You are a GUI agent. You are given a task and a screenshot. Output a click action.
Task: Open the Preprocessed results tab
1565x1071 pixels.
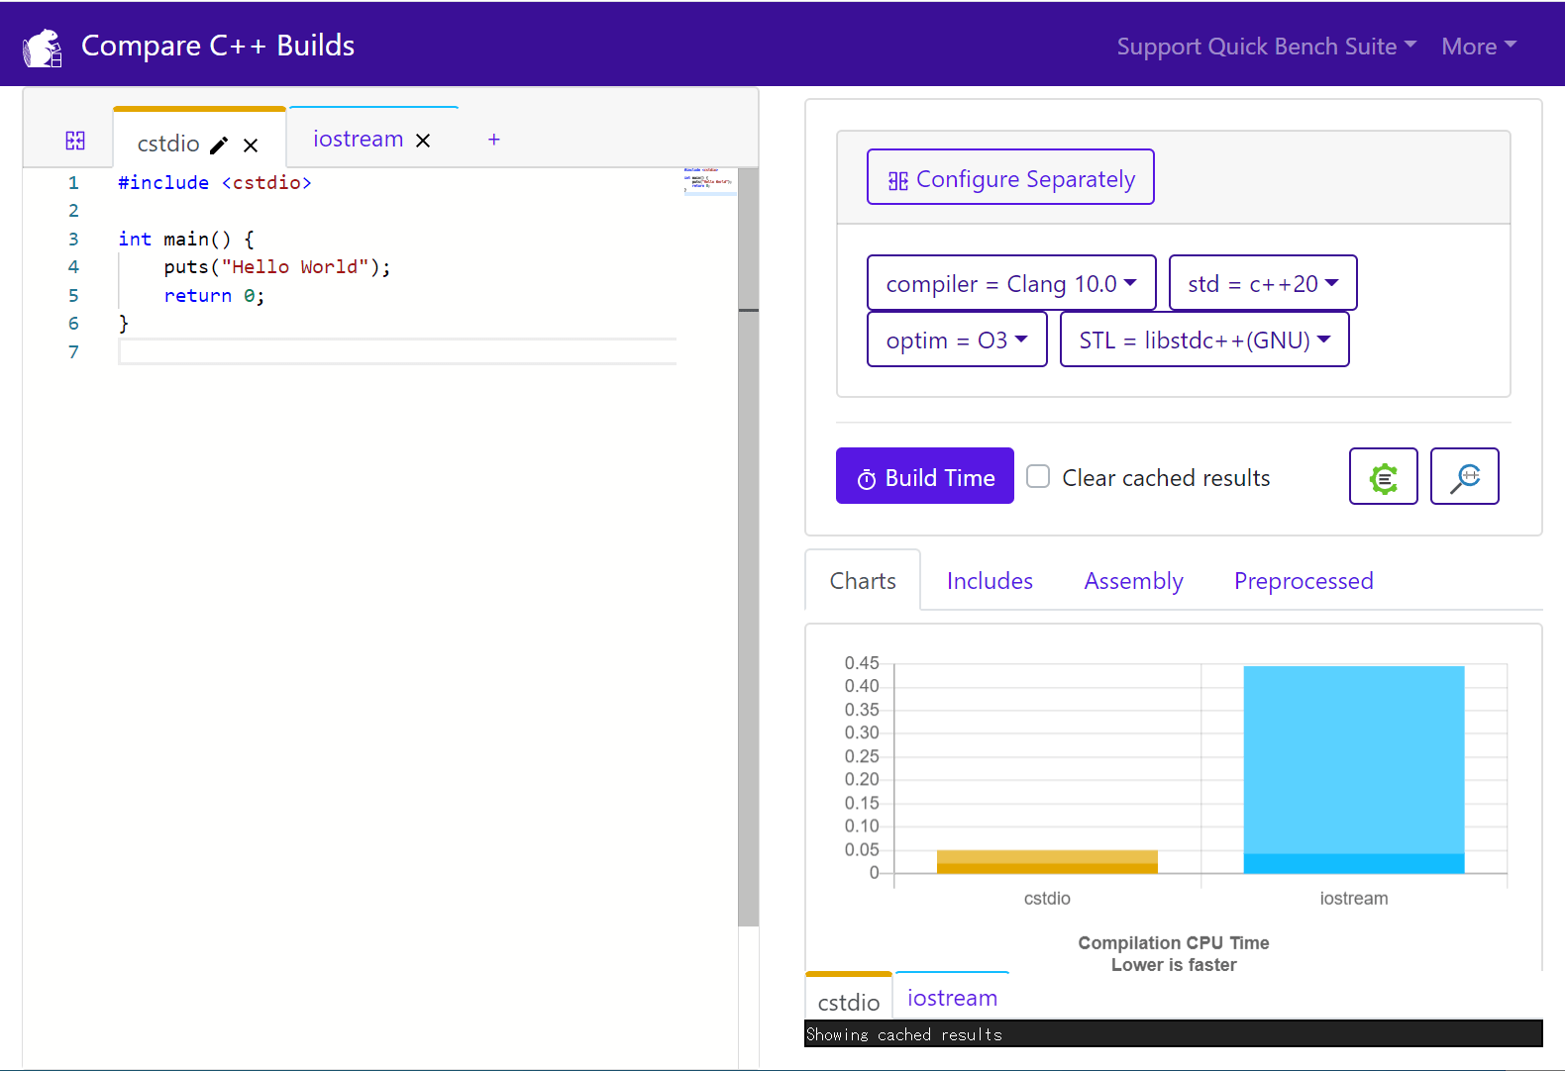1304,580
